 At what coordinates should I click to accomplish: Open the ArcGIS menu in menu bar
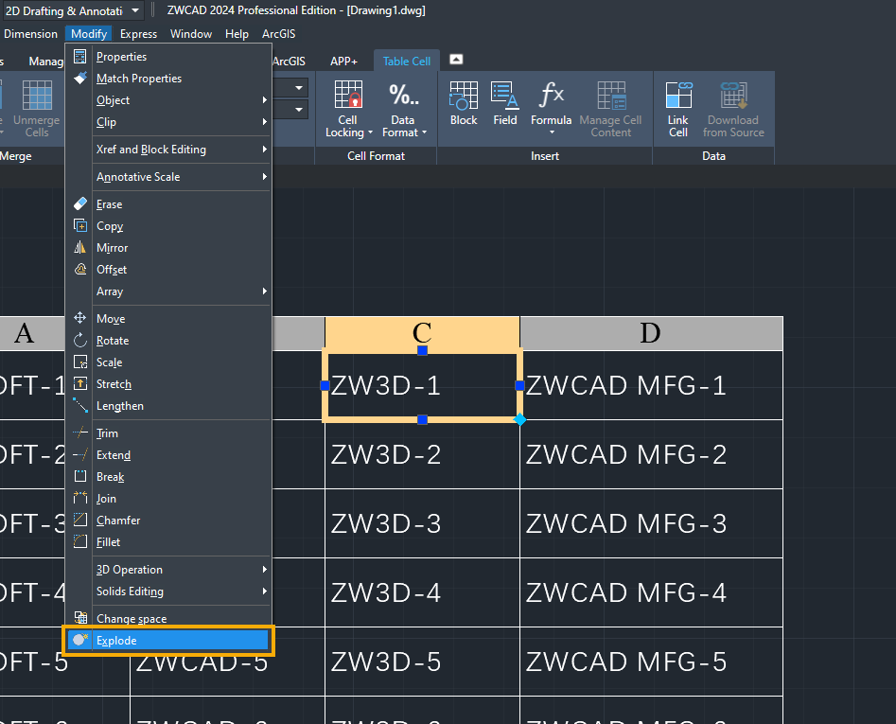pyautogui.click(x=278, y=34)
